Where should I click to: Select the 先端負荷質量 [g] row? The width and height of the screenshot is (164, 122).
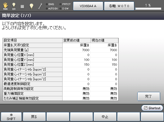click(x=33, y=50)
